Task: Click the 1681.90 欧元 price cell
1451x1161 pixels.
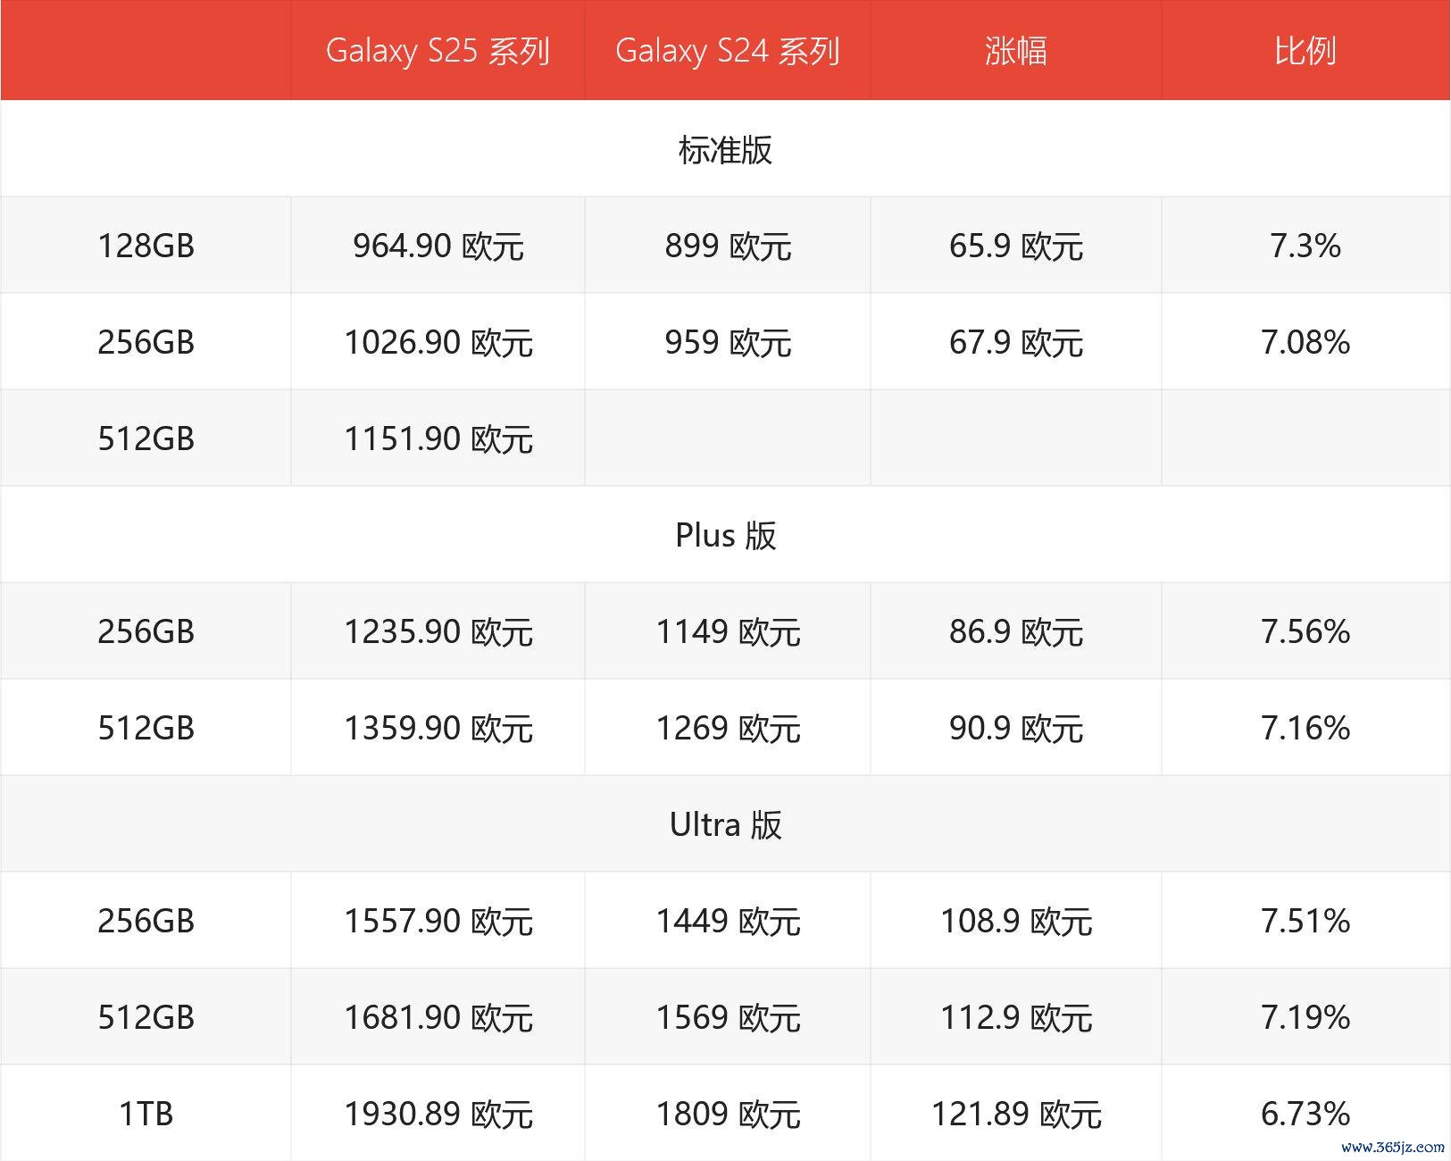Action: [438, 1018]
